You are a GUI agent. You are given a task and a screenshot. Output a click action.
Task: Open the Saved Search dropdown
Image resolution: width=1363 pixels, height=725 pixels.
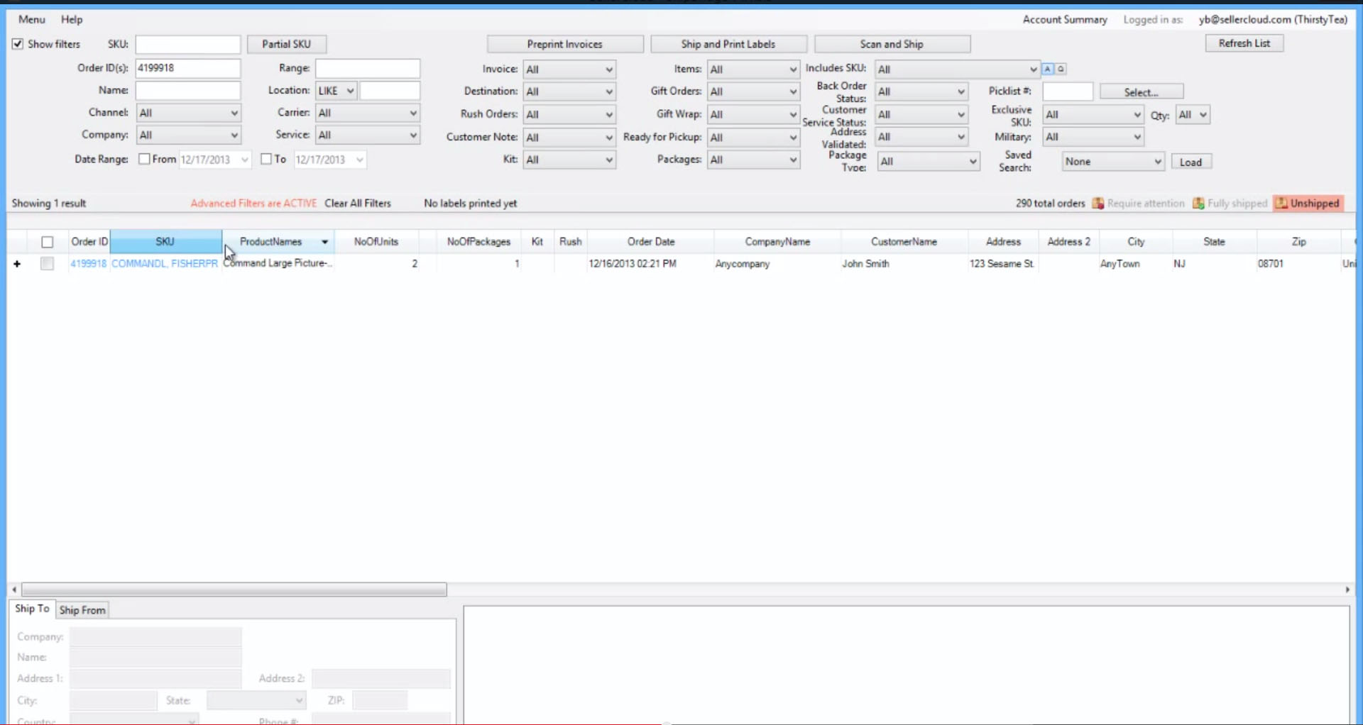click(x=1113, y=162)
